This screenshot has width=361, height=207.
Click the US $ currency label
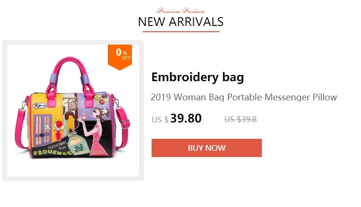coord(160,120)
